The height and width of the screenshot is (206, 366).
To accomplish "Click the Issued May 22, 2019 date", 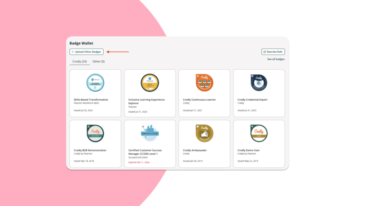I will pos(247,161).
